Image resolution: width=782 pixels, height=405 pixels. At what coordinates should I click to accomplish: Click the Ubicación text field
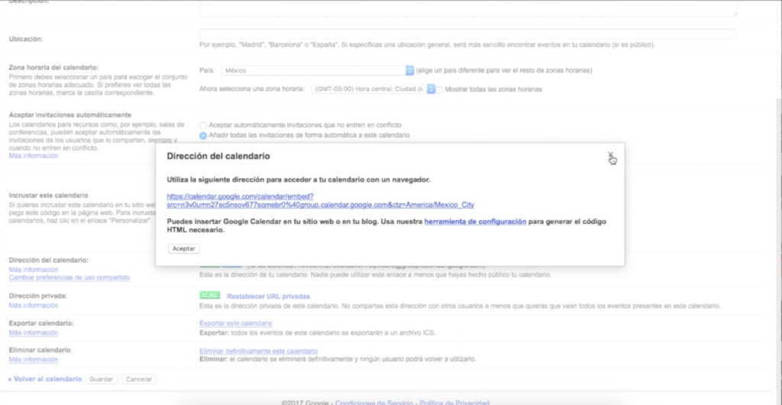click(x=467, y=34)
